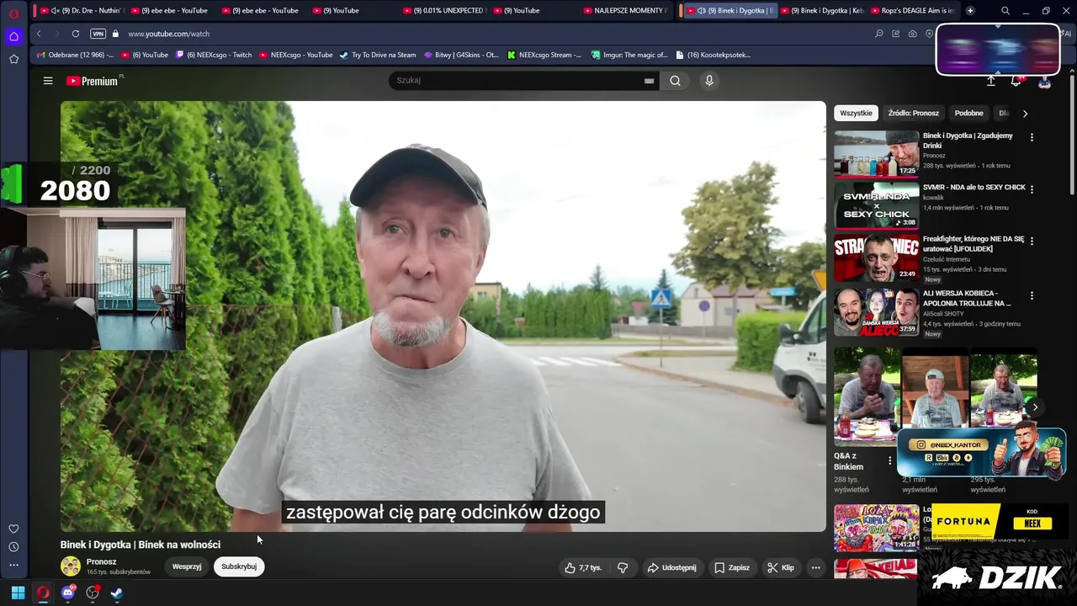Open YouTube notifications bell

[x=1016, y=81]
